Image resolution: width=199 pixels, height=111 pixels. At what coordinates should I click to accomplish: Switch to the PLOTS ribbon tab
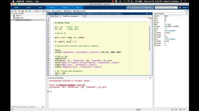(x=28, y=7)
